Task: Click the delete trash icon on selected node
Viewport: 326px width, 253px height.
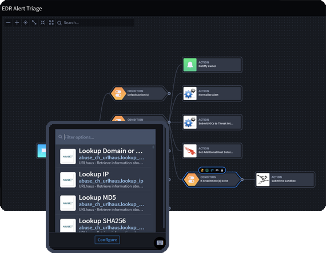Action: pos(222,170)
